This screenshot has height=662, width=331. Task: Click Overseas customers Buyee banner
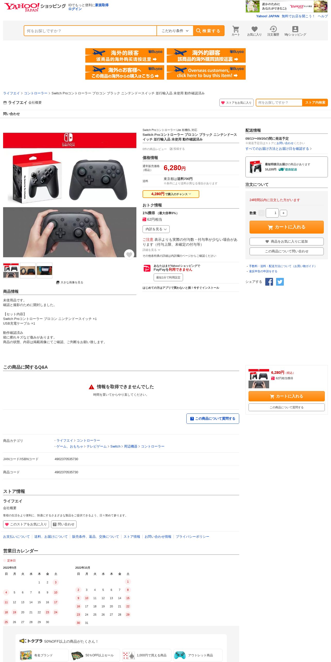[206, 72]
